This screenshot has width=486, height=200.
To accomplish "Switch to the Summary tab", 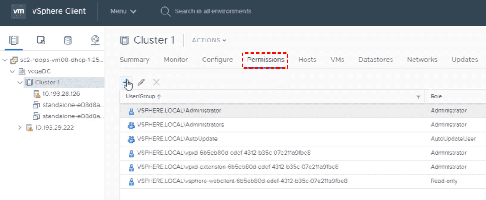I will [x=134, y=60].
